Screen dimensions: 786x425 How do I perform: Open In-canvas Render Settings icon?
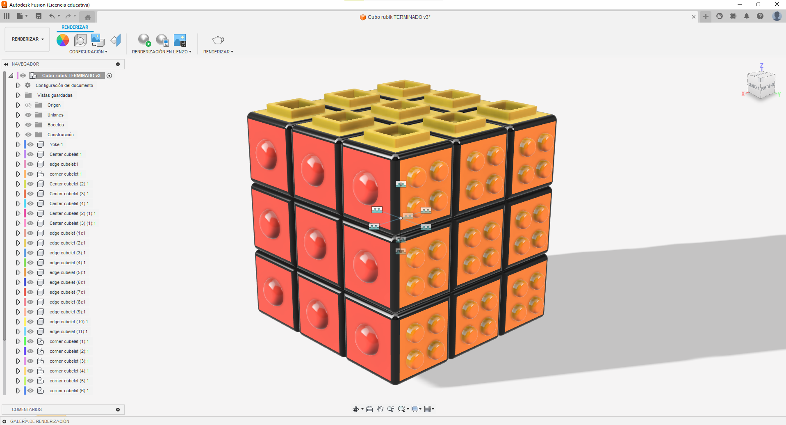click(x=162, y=40)
